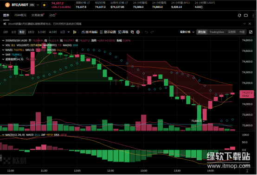This screenshot has width=257, height=175.
Task: Click the collapse arrow on the chart's left edge
Action: (x=1, y=158)
